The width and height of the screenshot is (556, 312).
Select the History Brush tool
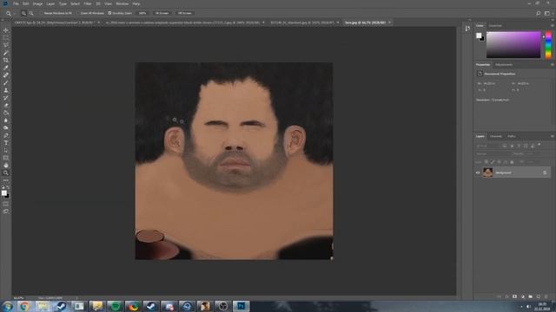[x=6, y=98]
